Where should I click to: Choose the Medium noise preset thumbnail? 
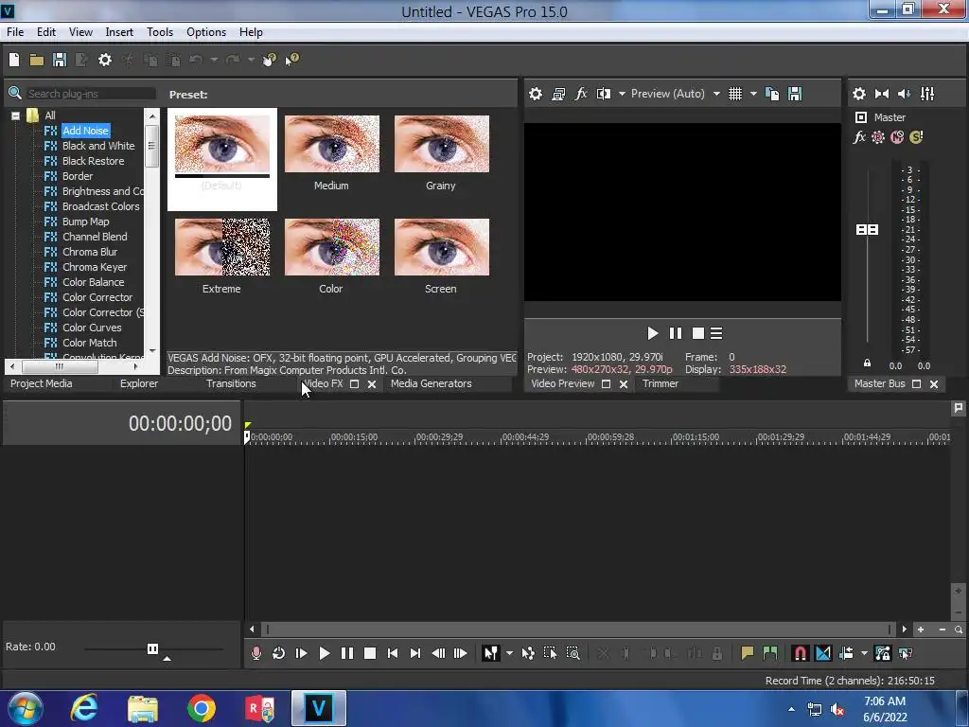[x=332, y=144]
